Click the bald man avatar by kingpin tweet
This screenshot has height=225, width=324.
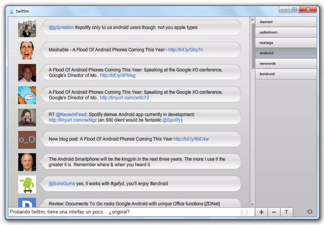pos(27,162)
